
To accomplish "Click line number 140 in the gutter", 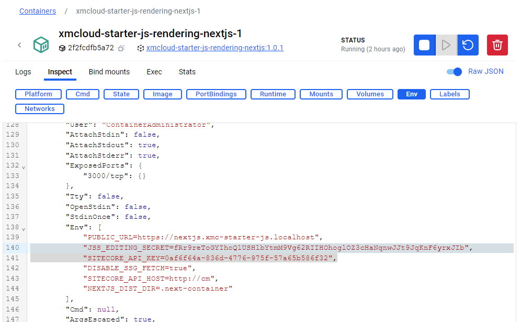I will coord(13,248).
